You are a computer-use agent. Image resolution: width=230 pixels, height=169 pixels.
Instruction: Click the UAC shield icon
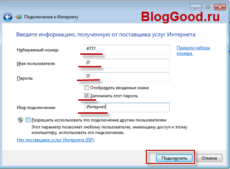pyautogui.click(x=21, y=120)
